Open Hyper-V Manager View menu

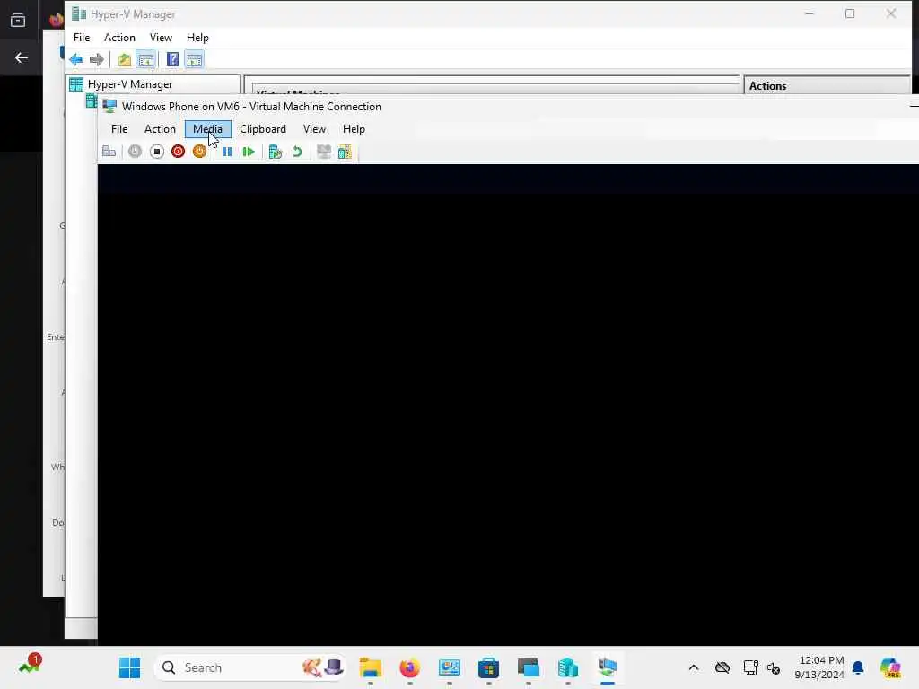tap(161, 38)
